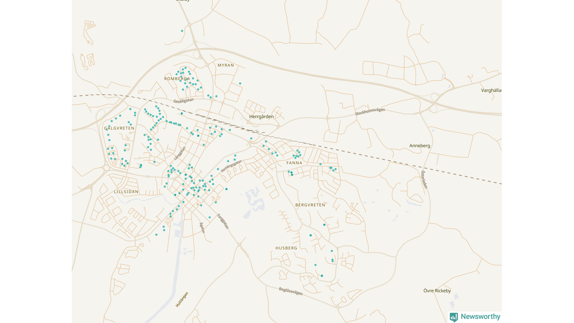Click the MYRAN district label

tap(226, 65)
